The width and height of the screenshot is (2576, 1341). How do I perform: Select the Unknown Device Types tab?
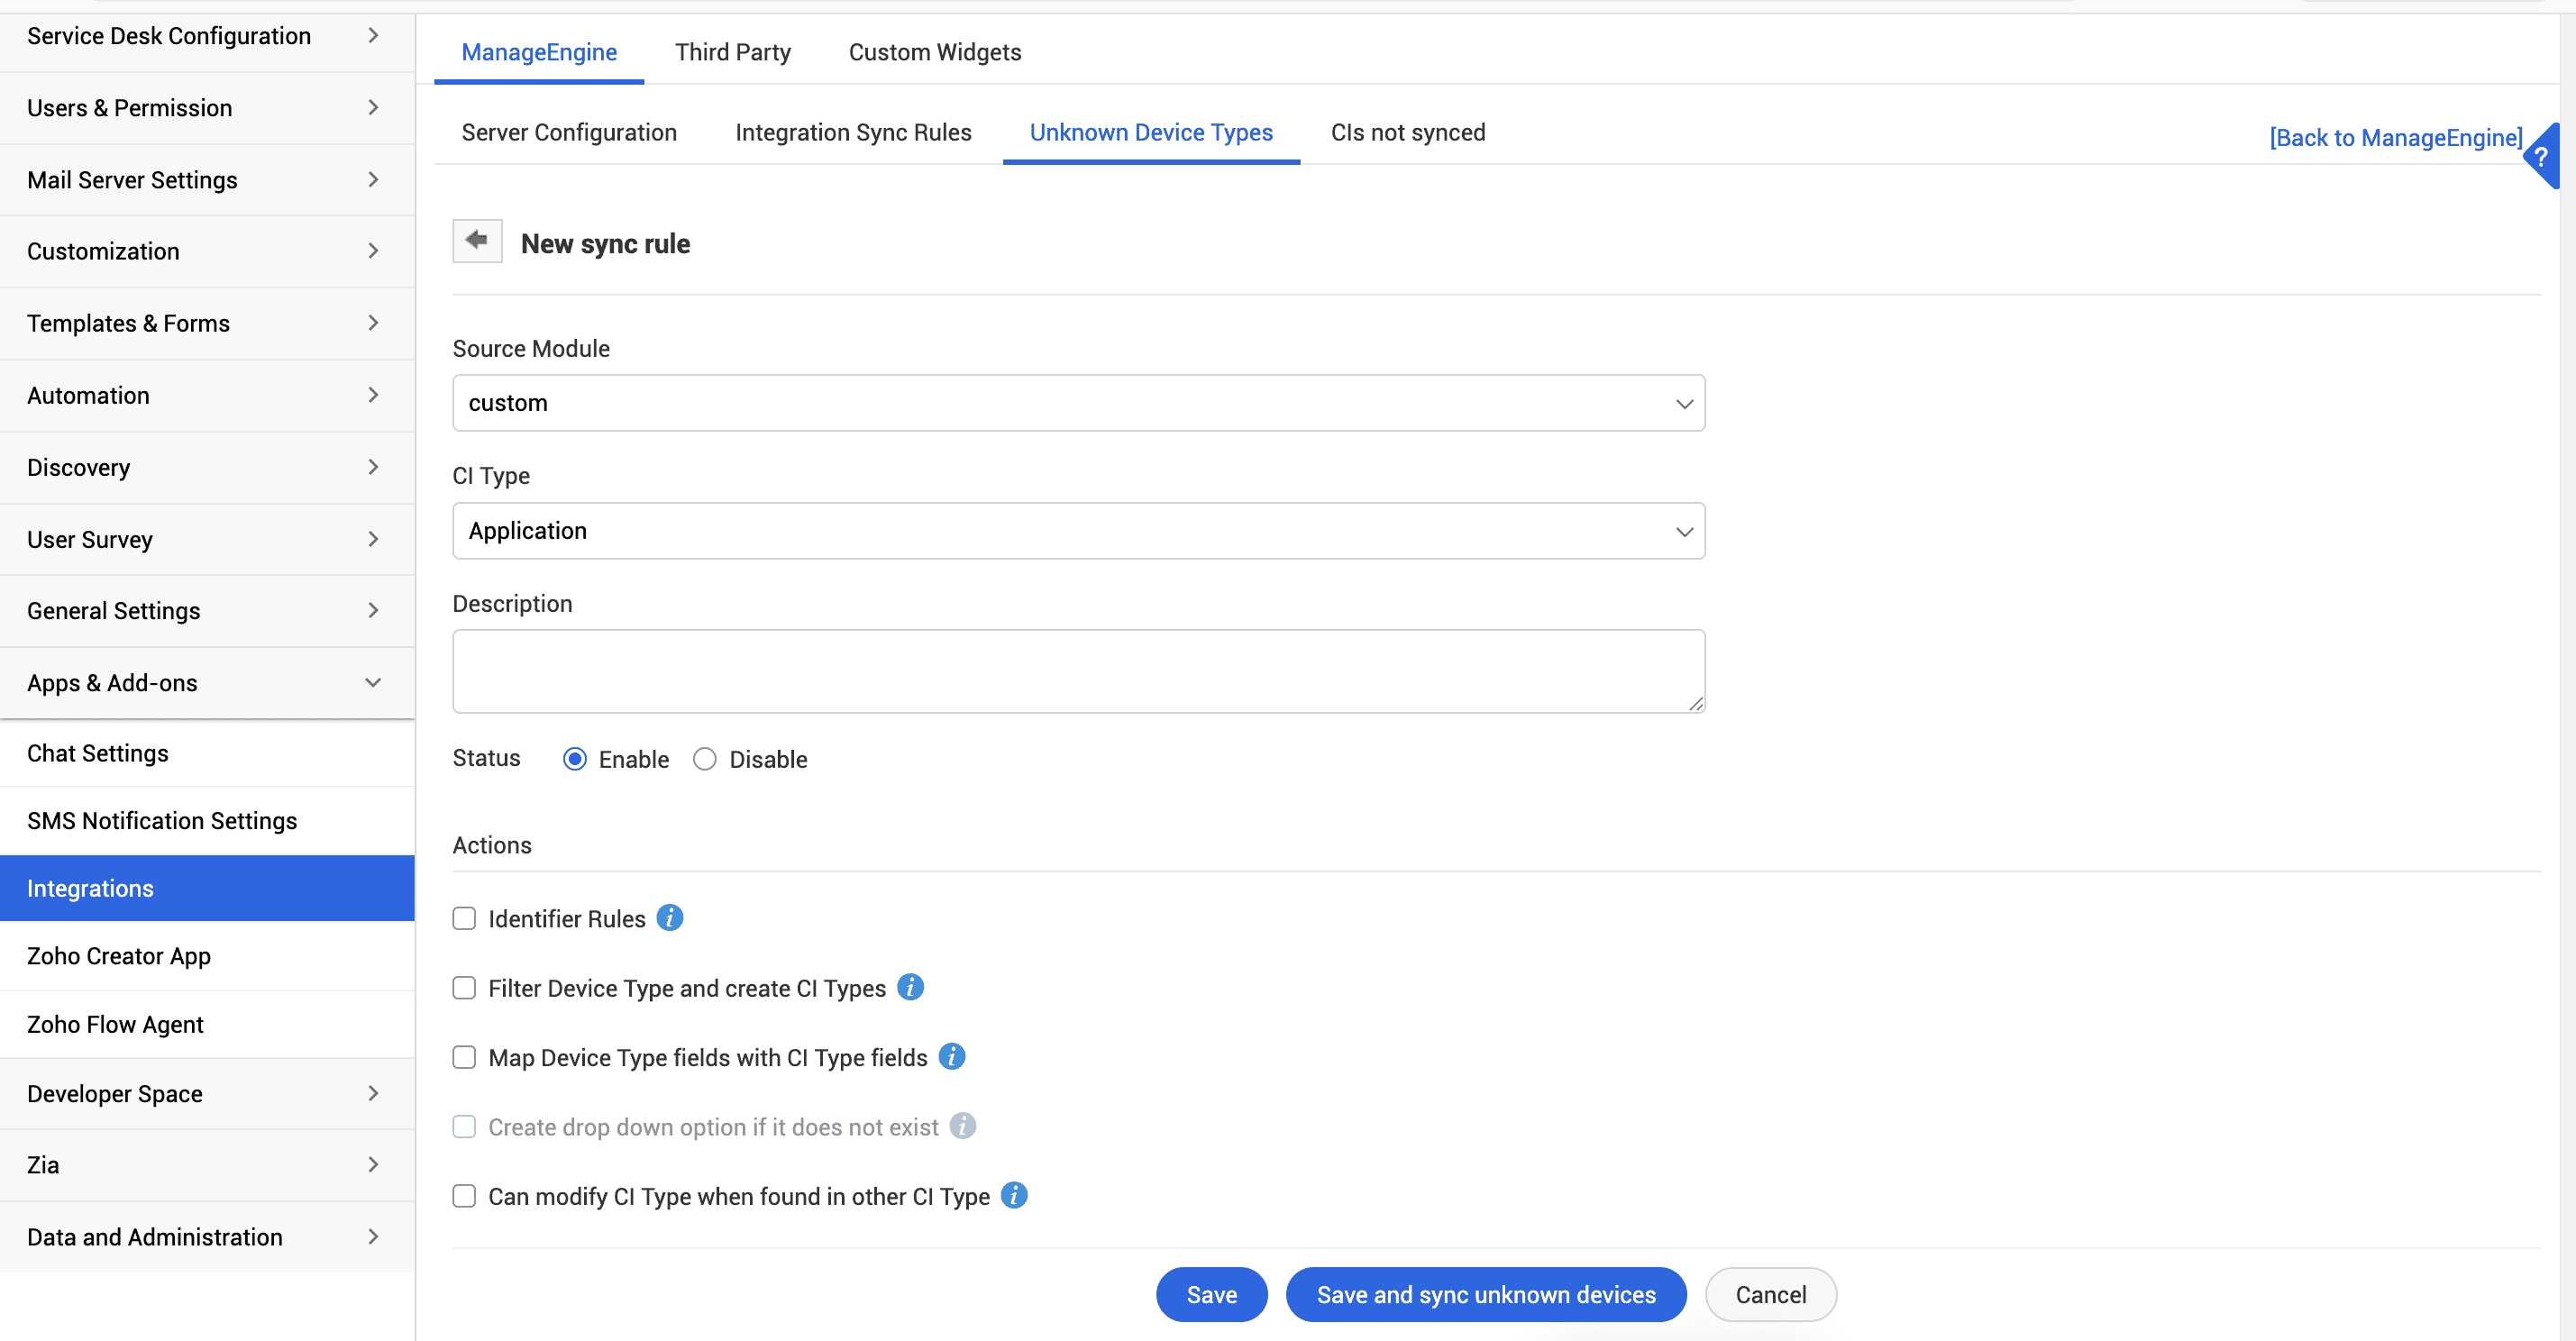coord(1151,132)
